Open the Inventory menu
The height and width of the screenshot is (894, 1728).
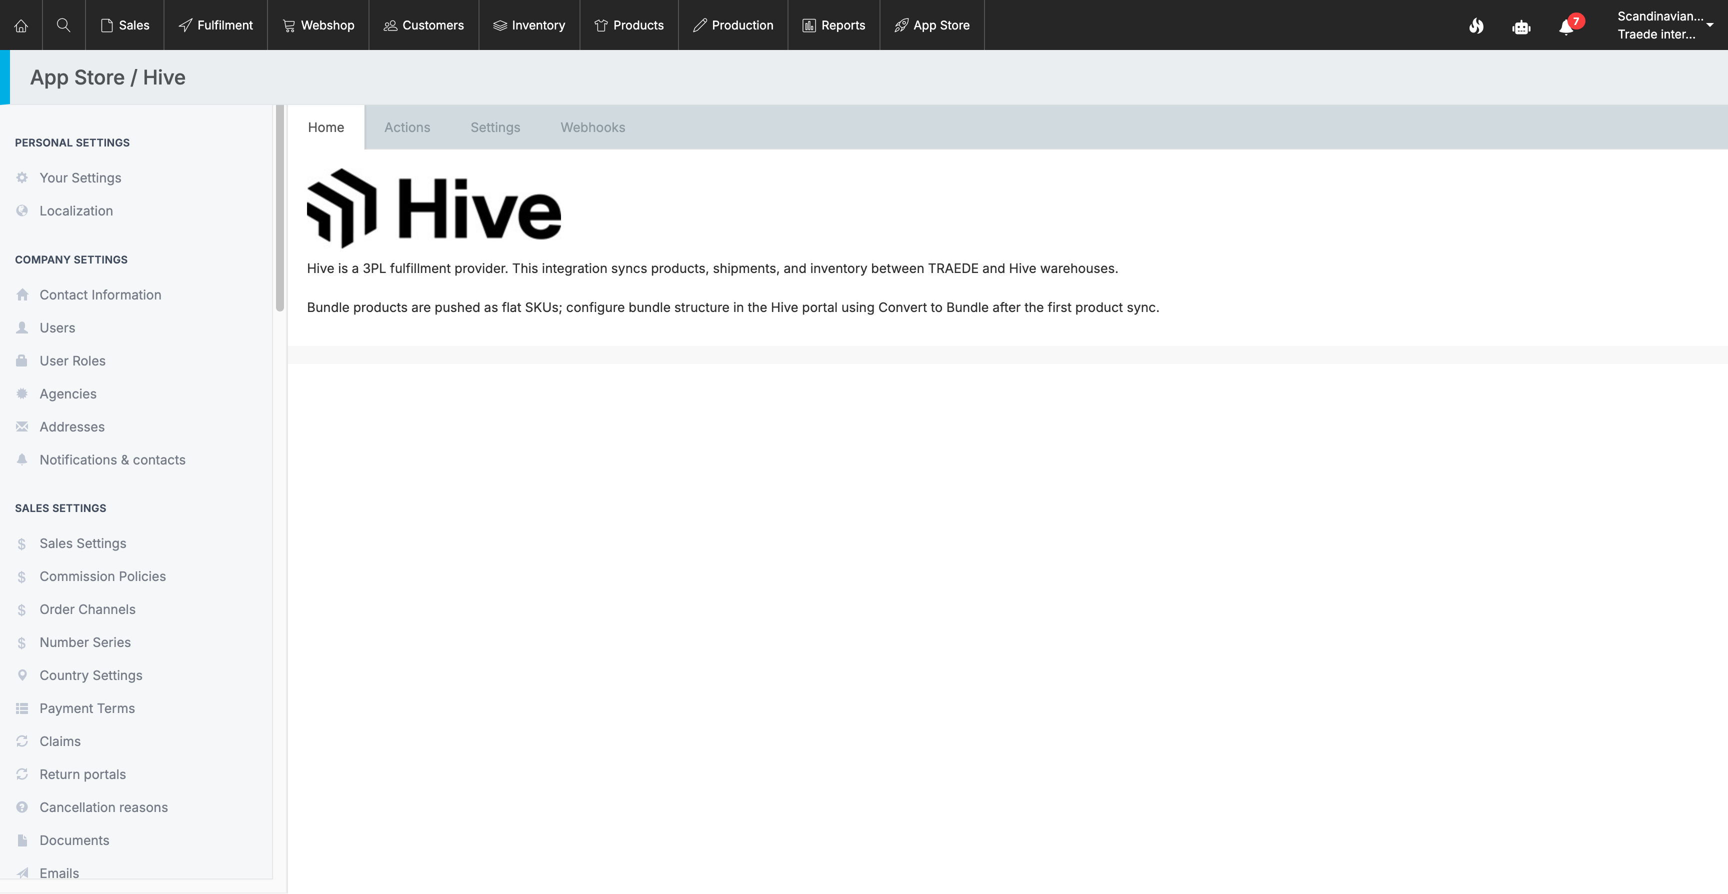(x=529, y=25)
